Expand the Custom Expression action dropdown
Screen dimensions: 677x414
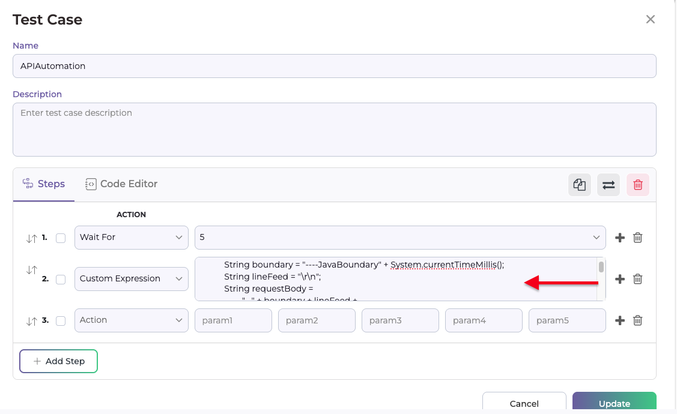click(x=131, y=279)
